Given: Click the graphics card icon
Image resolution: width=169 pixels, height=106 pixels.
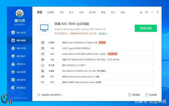Looking at the screenshot, I should coord(43,54).
